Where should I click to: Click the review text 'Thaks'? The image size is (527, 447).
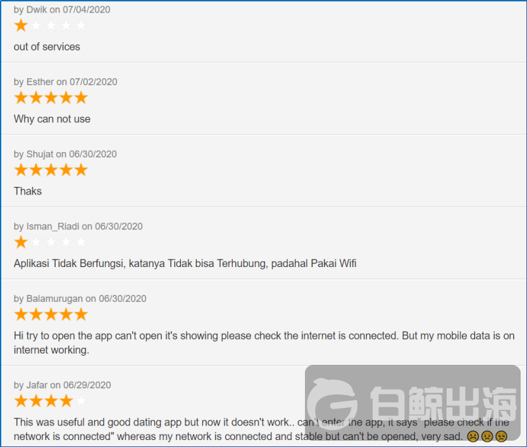[28, 191]
